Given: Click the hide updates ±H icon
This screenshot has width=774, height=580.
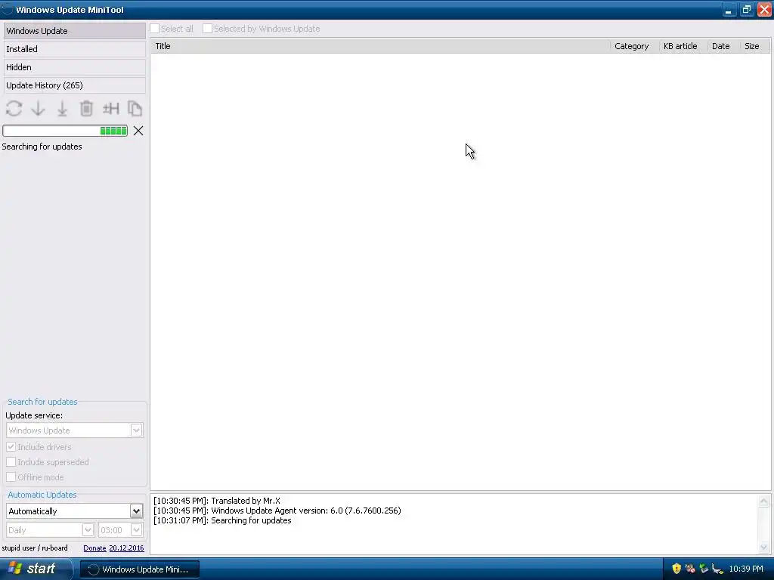Looking at the screenshot, I should (x=110, y=109).
